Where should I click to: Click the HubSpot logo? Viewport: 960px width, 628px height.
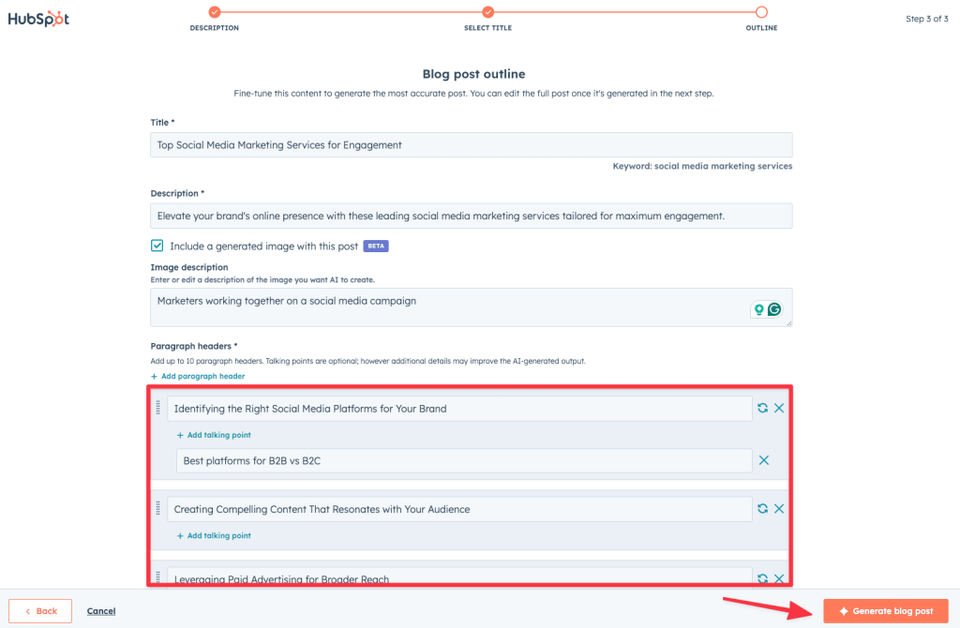click(x=38, y=19)
